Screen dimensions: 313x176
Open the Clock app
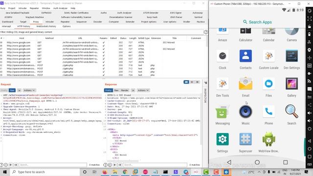[x=223, y=60]
